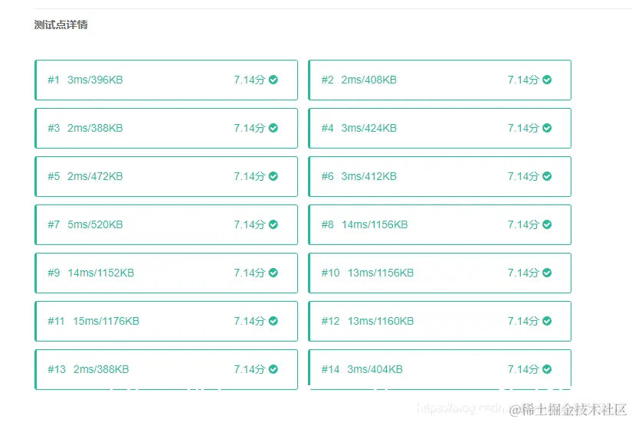Viewport: 632px width, 422px height.
Task: Click the "#12" test point label
Action: pyautogui.click(x=330, y=321)
